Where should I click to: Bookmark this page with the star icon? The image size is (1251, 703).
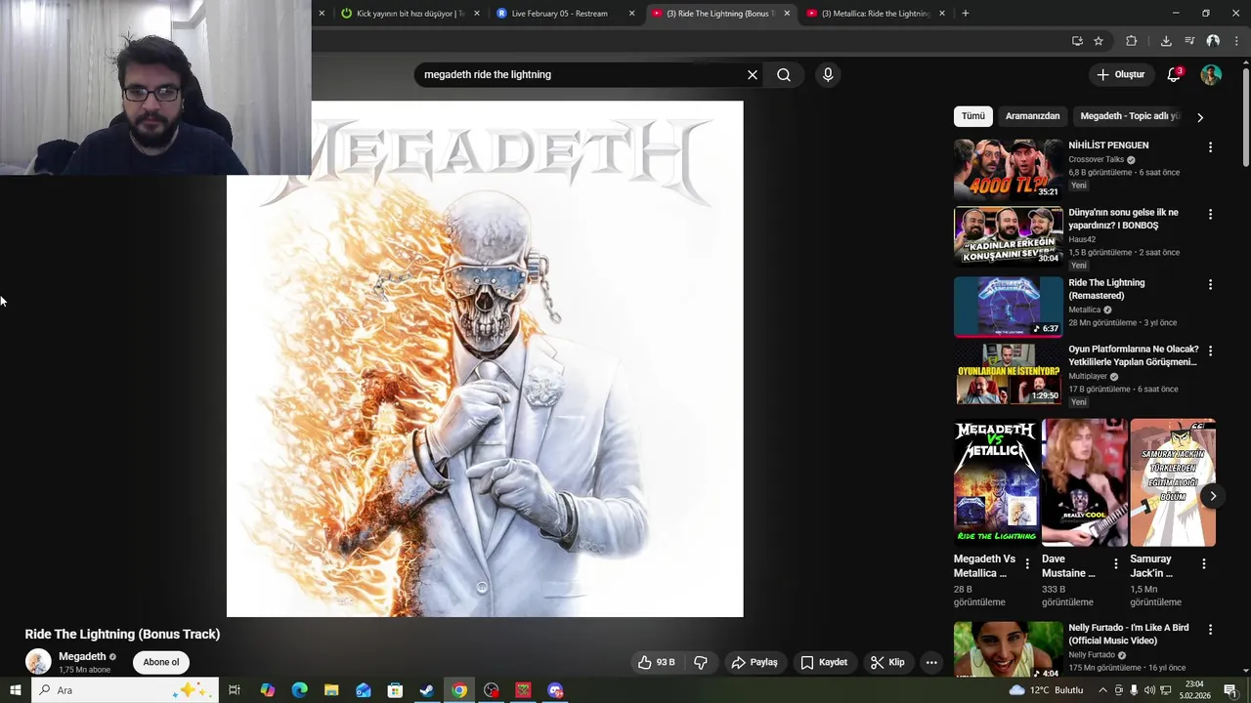click(1099, 41)
